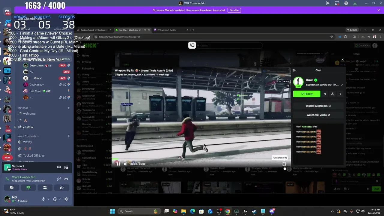Screen dimensions: 384x216
Task: Switch to Faction Report browser tab
Action: click(x=94, y=30)
